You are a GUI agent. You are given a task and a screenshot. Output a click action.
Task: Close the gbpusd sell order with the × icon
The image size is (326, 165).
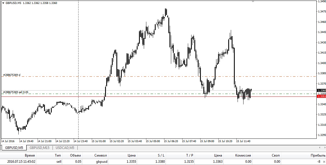[x=324, y=162]
